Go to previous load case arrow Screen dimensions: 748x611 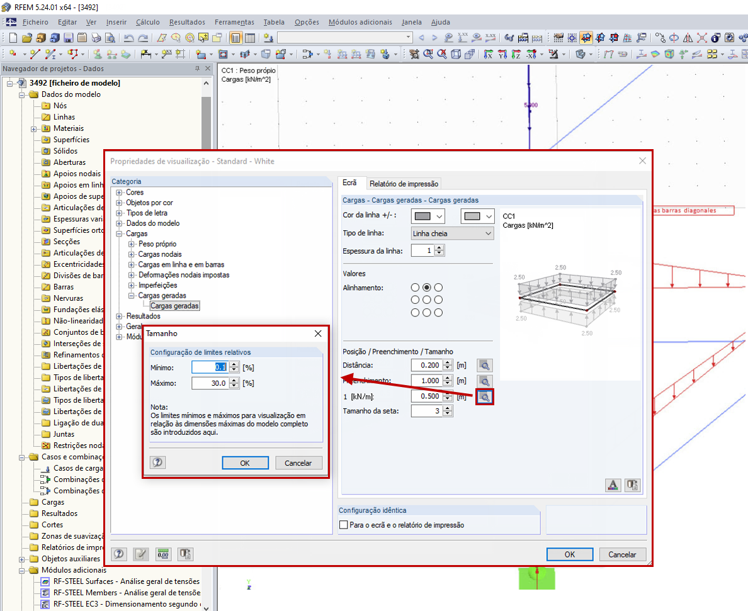coord(421,38)
